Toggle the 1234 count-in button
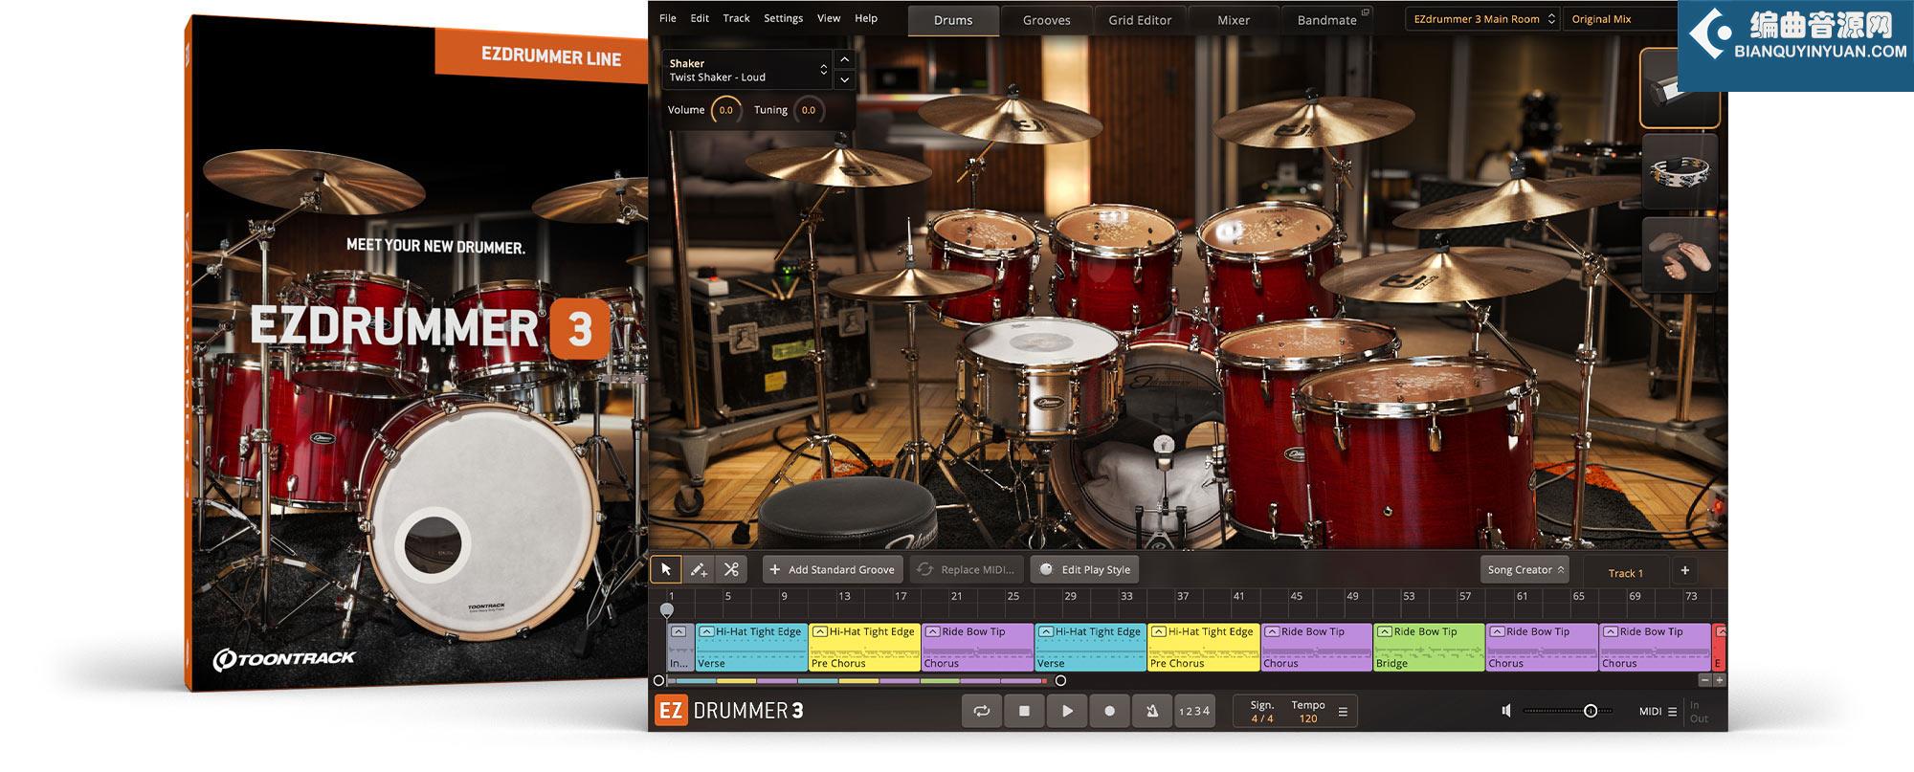The image size is (1914, 772). [1193, 711]
